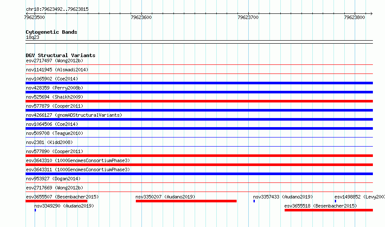
Task: Open variant esv2717497 (Wong2012b)
Action: pos(55,61)
